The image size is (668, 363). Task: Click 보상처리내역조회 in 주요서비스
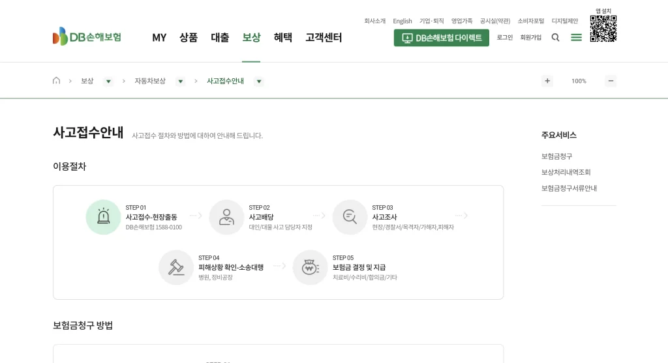[x=566, y=172]
